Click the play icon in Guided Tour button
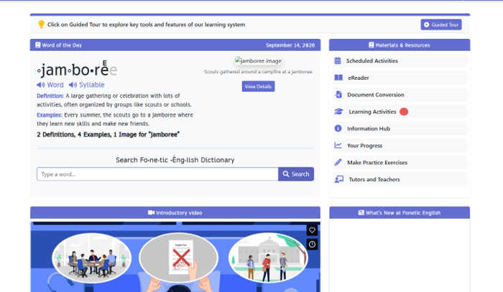 point(427,24)
